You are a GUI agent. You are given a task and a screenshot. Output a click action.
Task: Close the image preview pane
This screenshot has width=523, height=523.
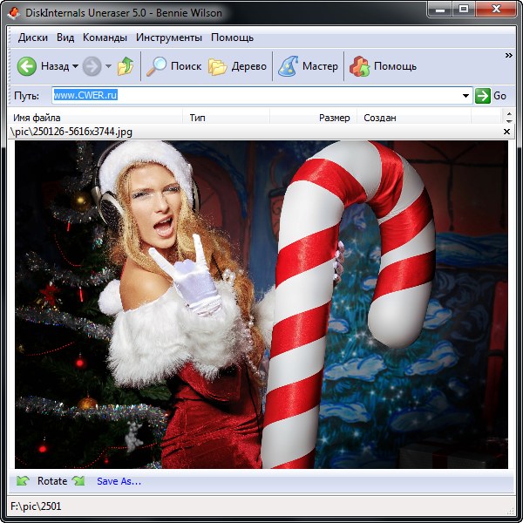pyautogui.click(x=507, y=132)
